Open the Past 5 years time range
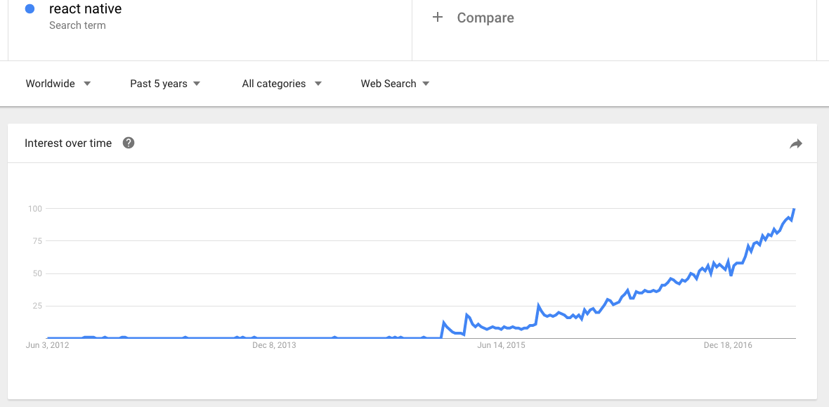The height and width of the screenshot is (407, 829). click(x=159, y=84)
